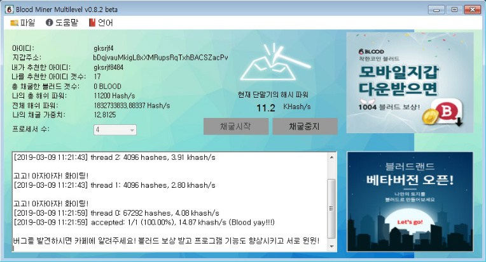Click the Blood Miner title bar app icon
The height and width of the screenshot is (262, 486).
click(x=10, y=10)
